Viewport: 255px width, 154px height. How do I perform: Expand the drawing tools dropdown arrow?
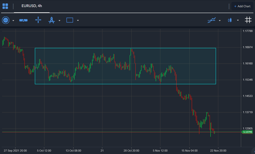59,20
